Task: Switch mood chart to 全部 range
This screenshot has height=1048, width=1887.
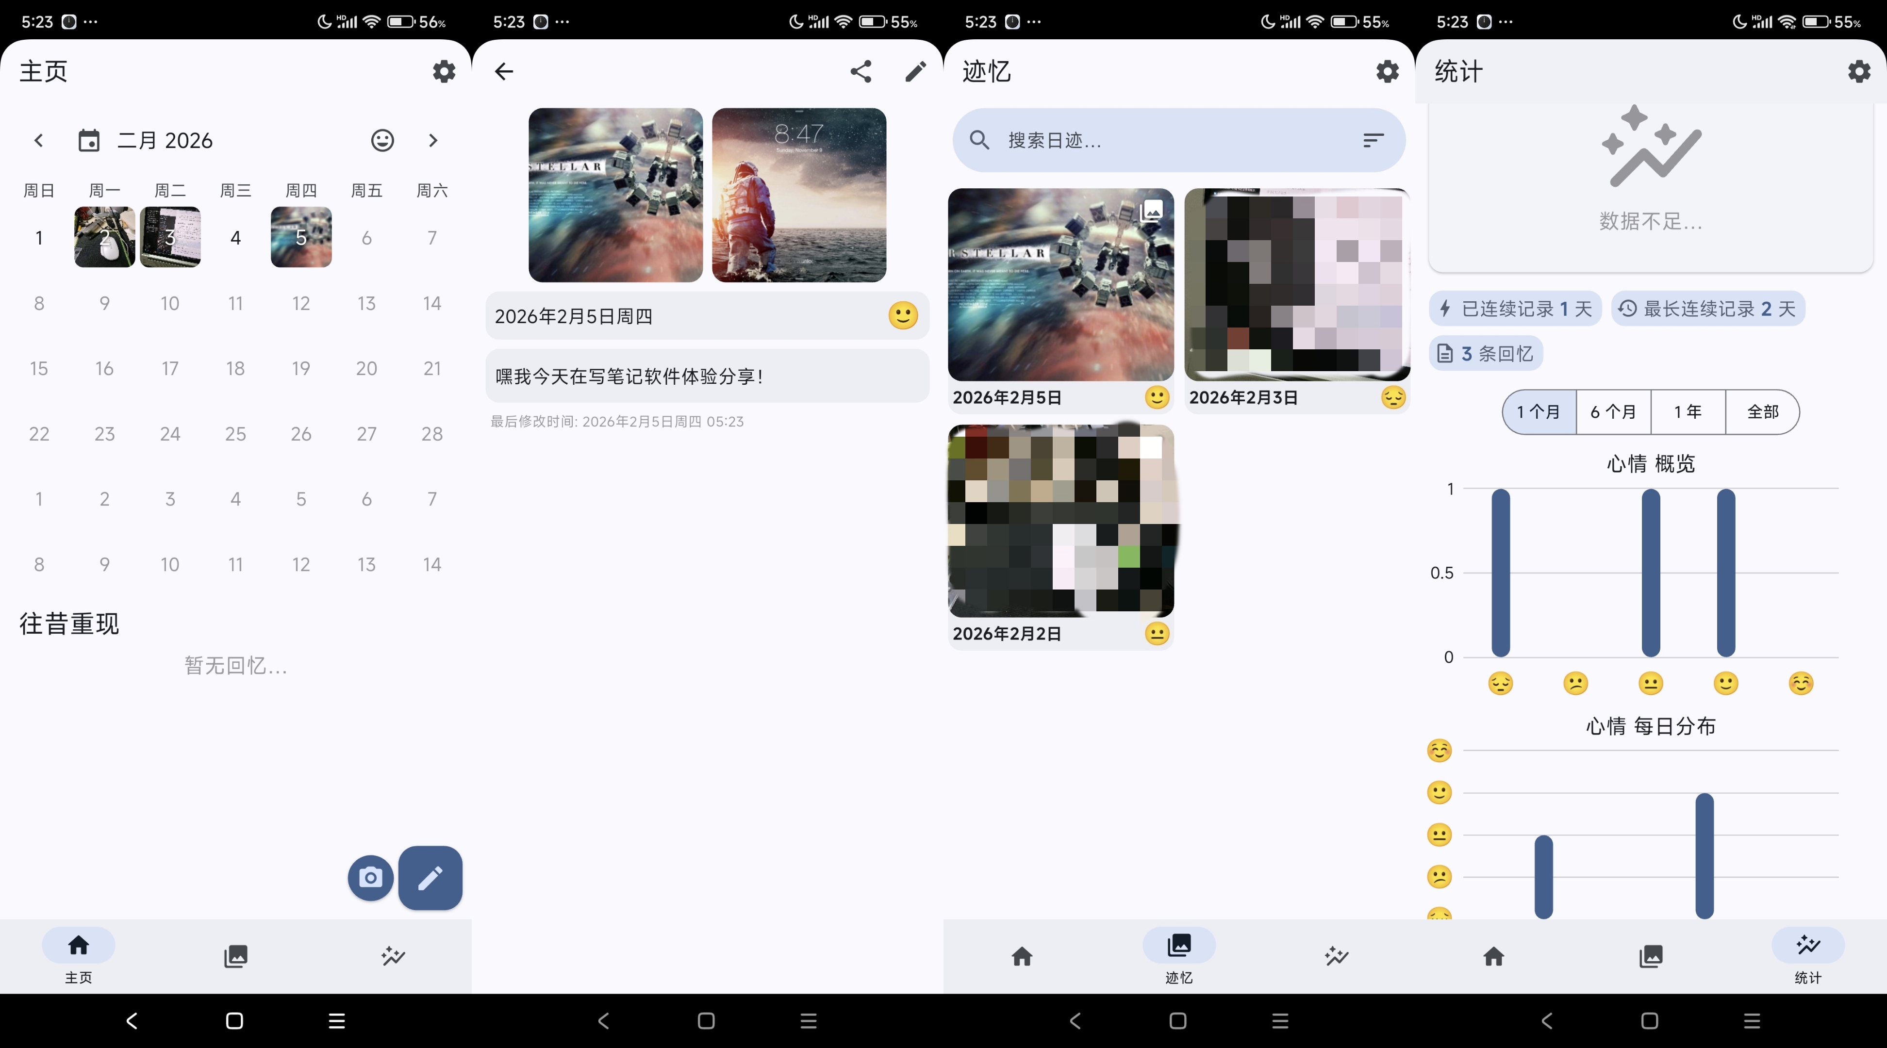Action: click(x=1762, y=411)
